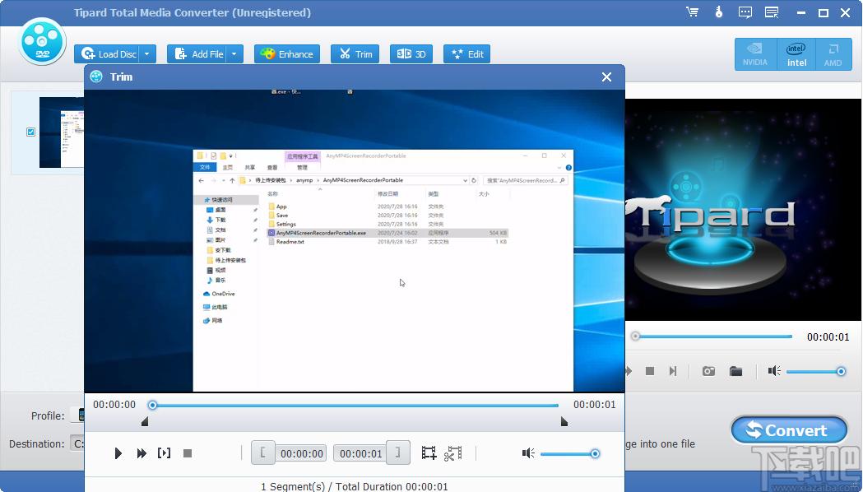Image resolution: width=863 pixels, height=492 pixels.
Task: Set end point with right bracket button
Action: pos(398,453)
